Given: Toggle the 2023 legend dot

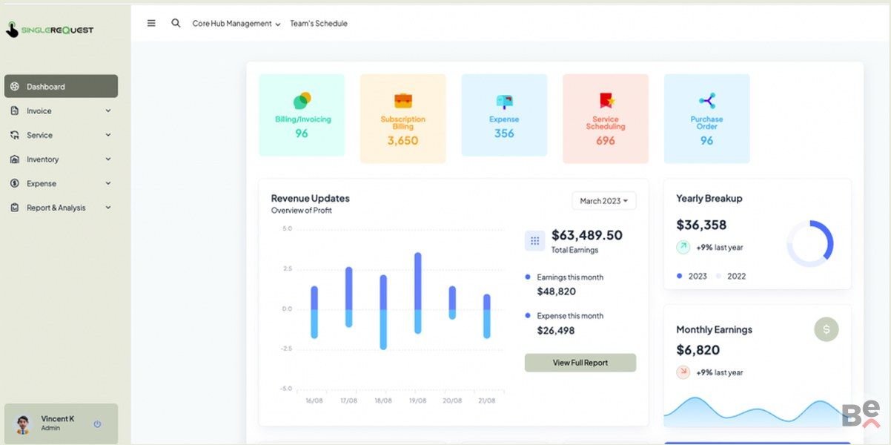Looking at the screenshot, I should click(680, 276).
